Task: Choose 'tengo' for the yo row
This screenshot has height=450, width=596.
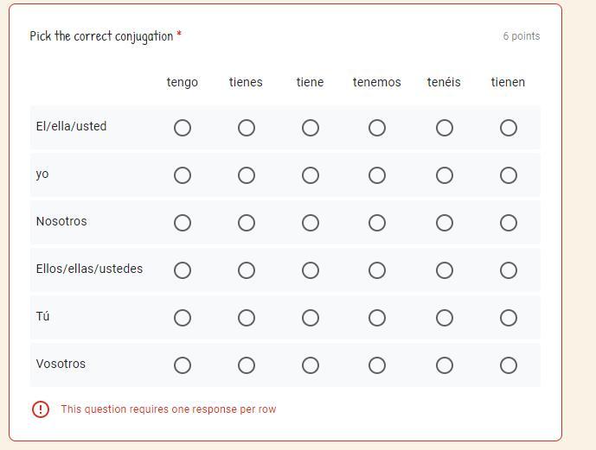Action: 183,175
